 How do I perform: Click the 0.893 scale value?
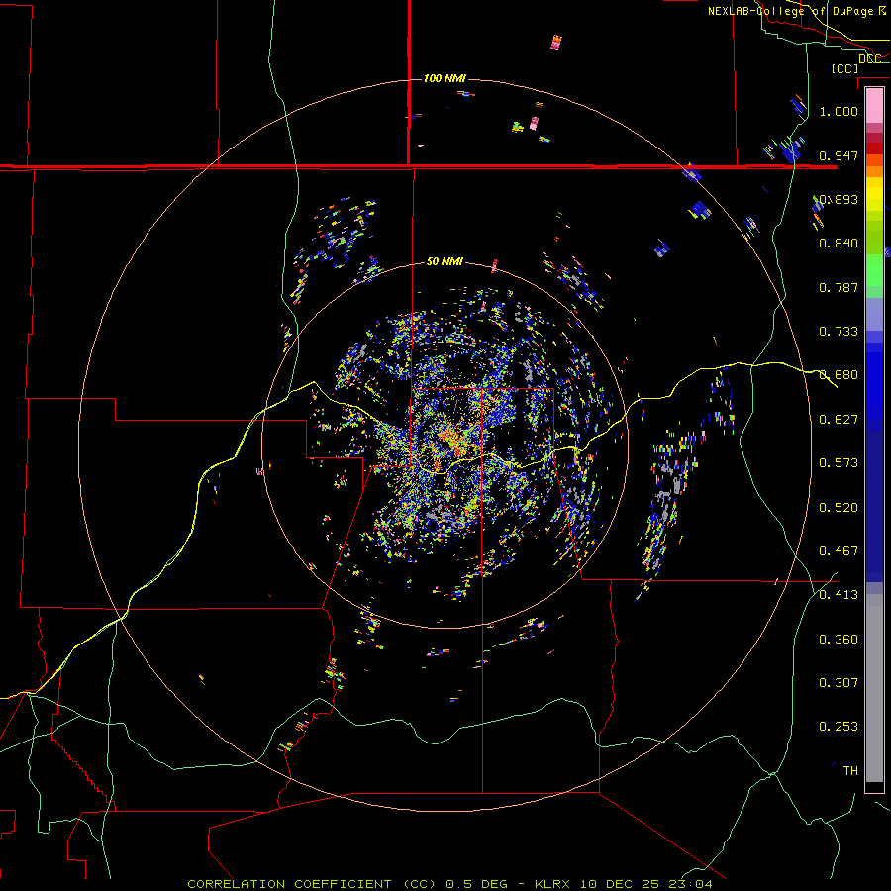pyautogui.click(x=839, y=199)
